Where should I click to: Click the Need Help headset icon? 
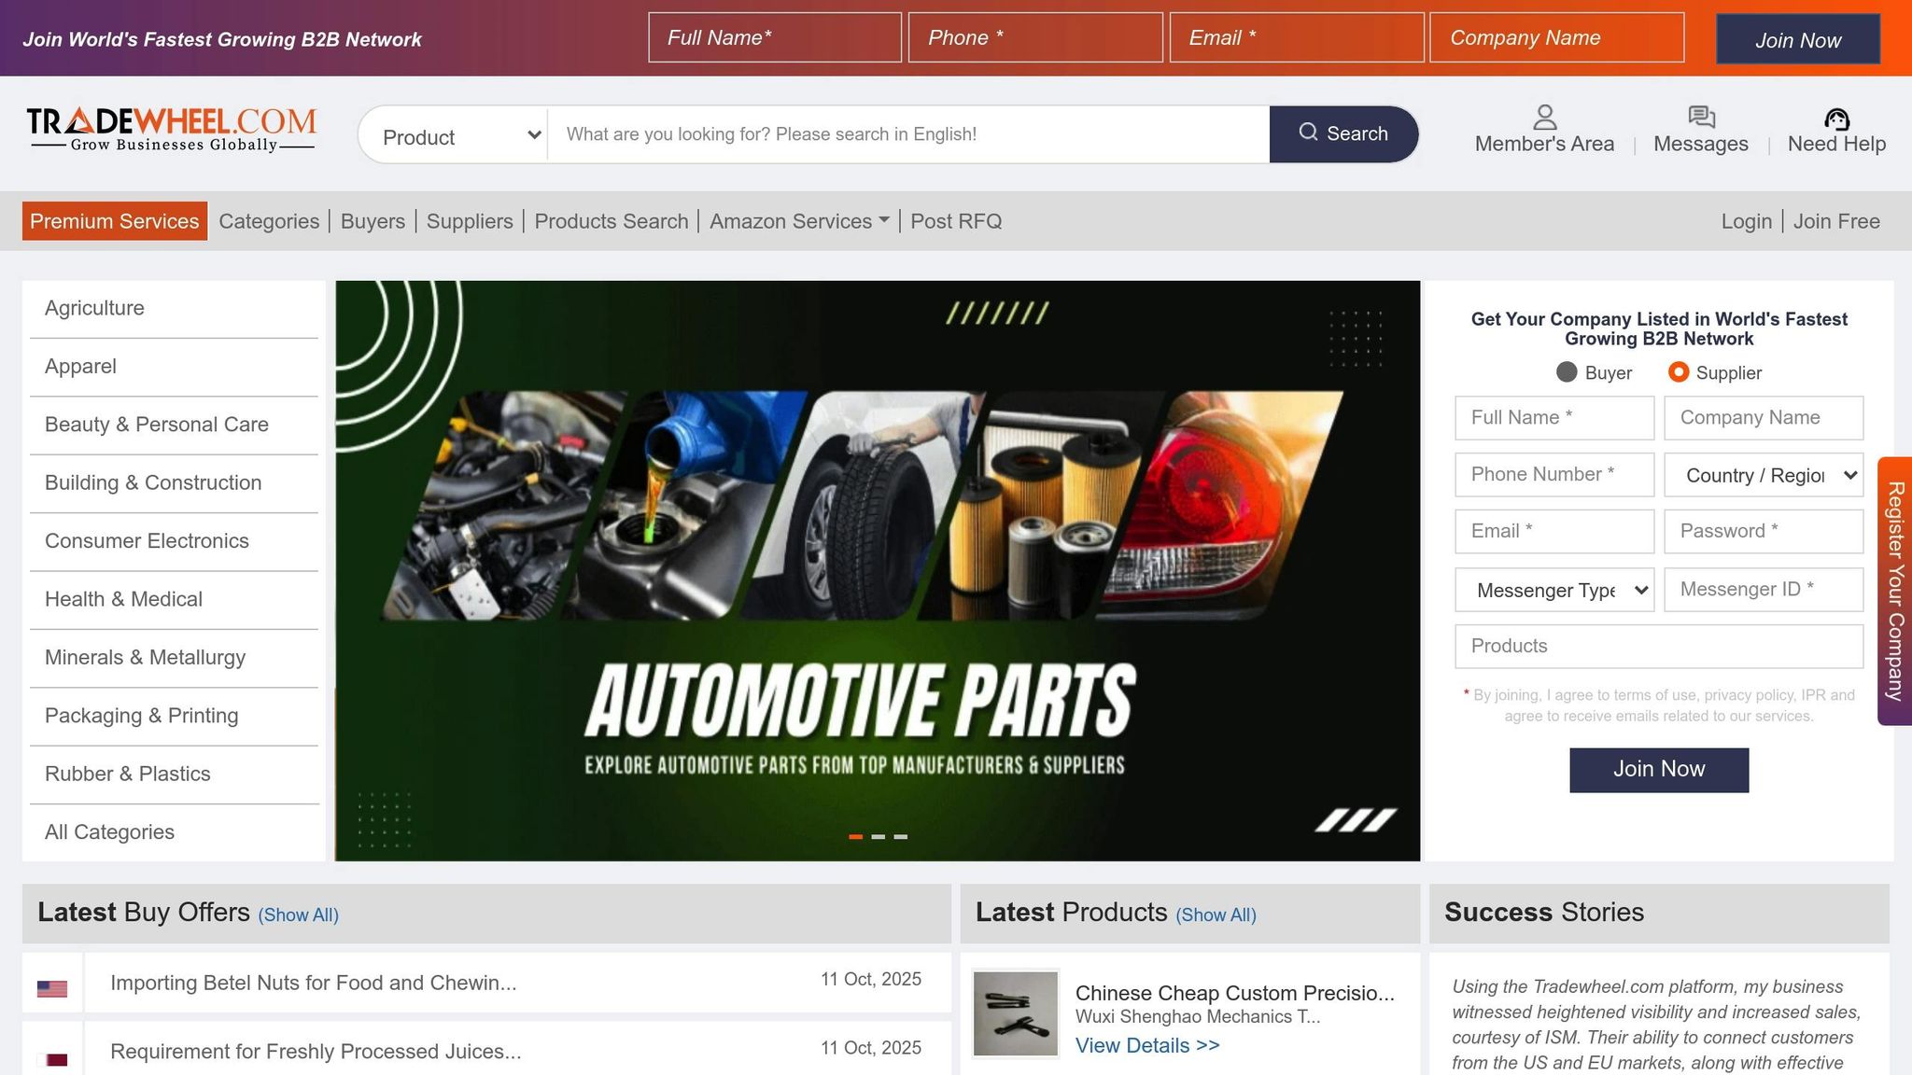1836,119
